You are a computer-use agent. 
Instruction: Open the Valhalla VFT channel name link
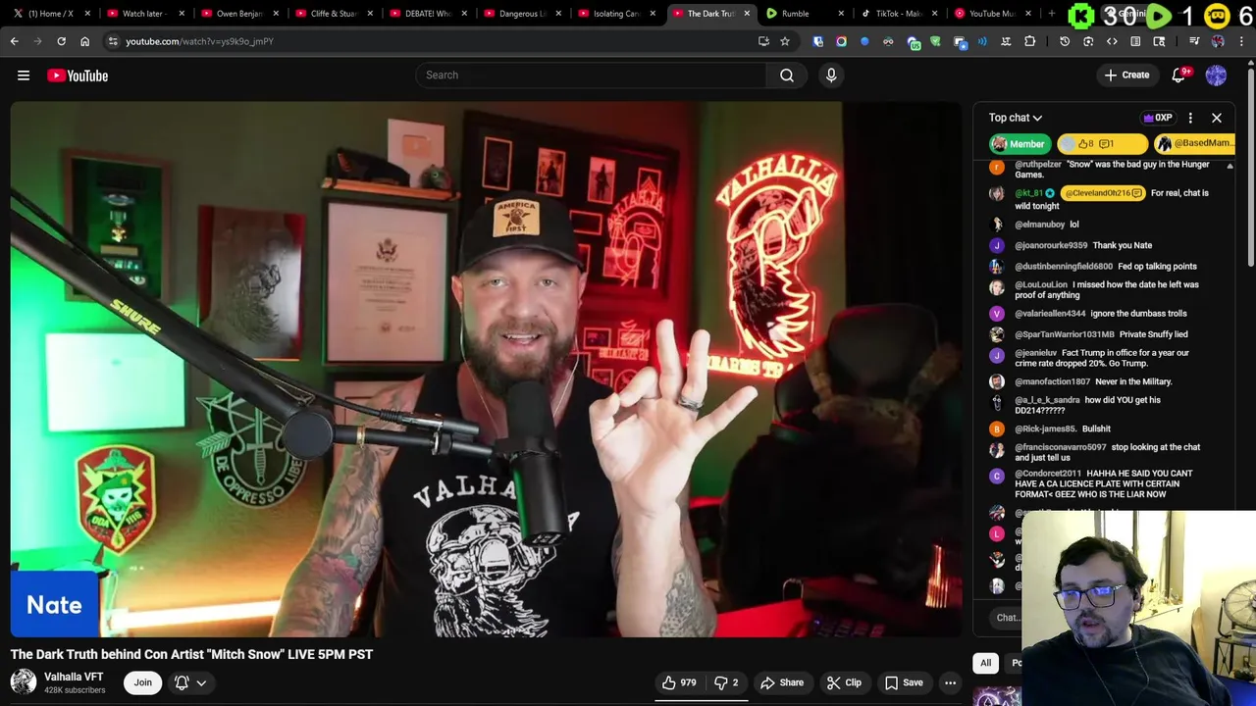(74, 677)
